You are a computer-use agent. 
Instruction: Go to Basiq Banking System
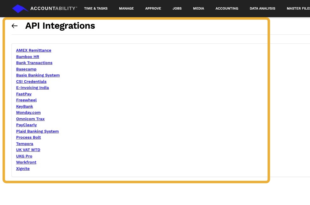click(38, 75)
